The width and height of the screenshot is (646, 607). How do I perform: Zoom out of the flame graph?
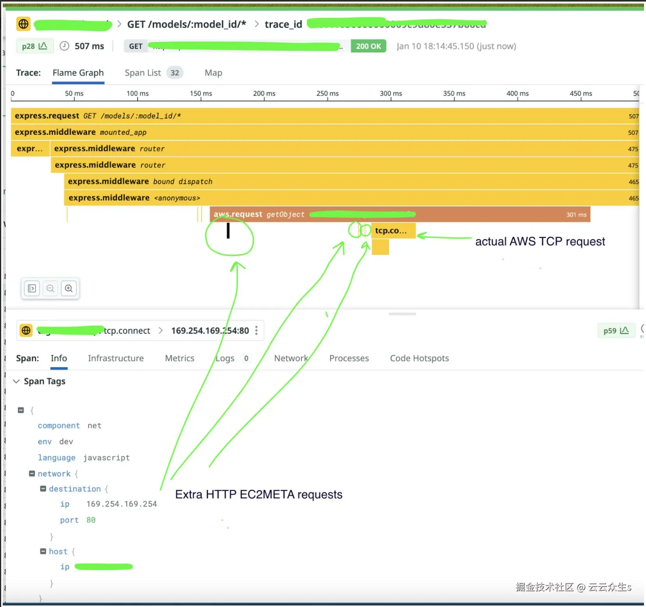coord(50,288)
